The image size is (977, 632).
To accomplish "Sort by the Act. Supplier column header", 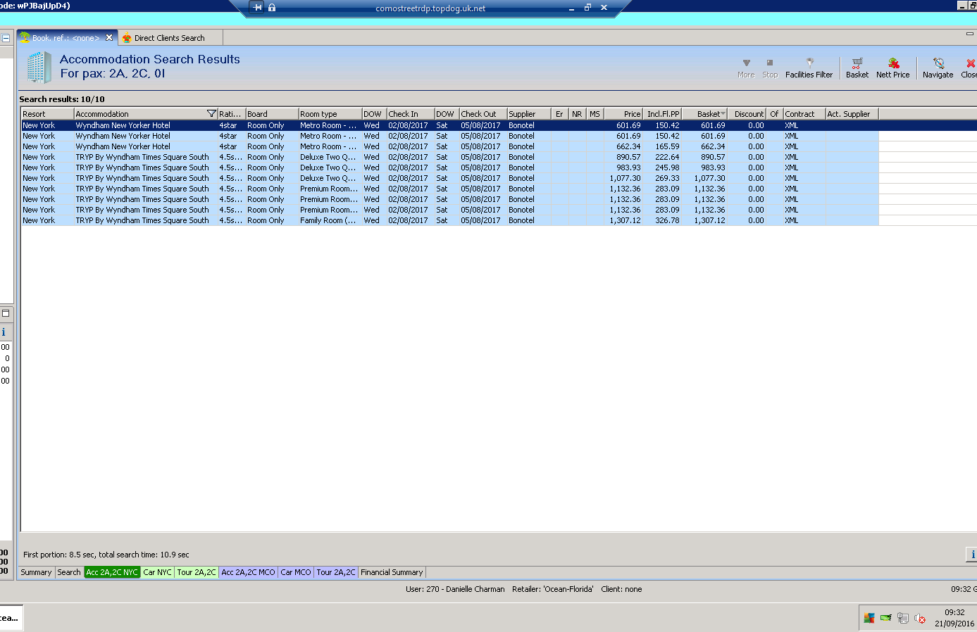I will 852,114.
